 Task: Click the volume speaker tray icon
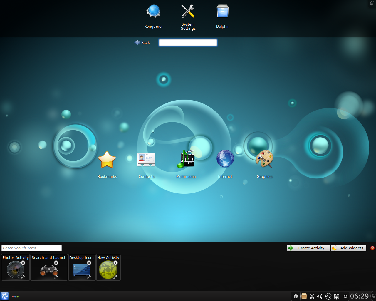click(320, 296)
